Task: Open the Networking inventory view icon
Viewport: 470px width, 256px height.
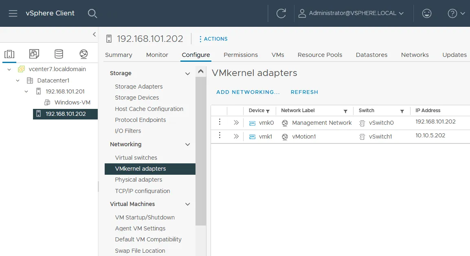Action: coord(83,53)
